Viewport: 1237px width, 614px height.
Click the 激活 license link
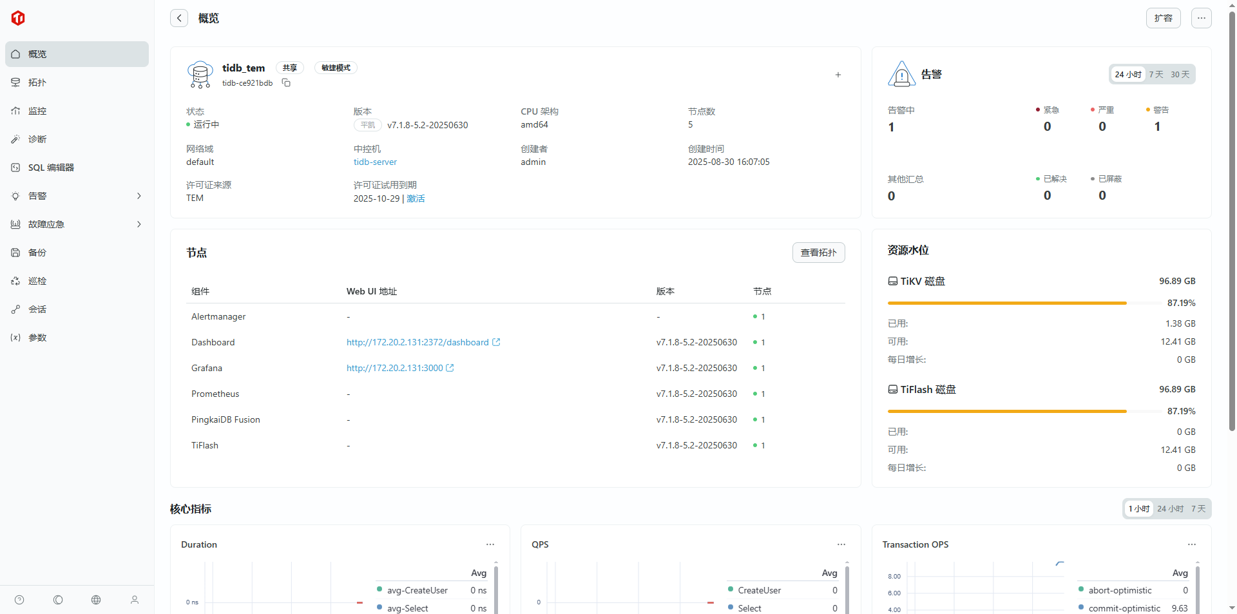tap(416, 198)
